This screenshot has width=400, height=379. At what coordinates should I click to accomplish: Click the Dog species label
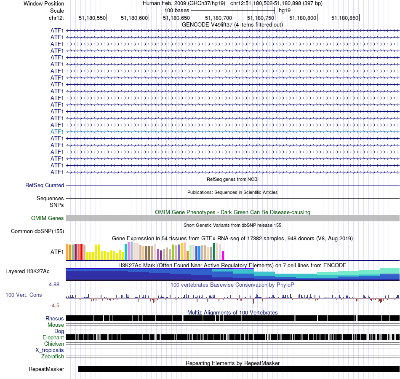coord(59,331)
